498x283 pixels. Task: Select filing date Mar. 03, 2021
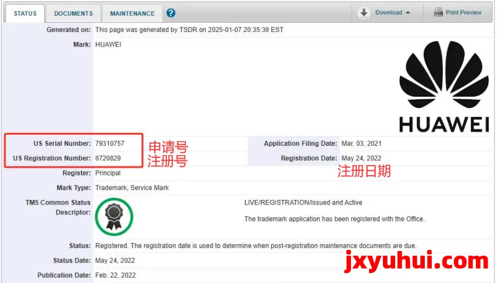361,144
